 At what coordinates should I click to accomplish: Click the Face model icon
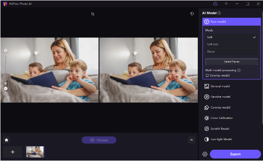click(x=207, y=22)
